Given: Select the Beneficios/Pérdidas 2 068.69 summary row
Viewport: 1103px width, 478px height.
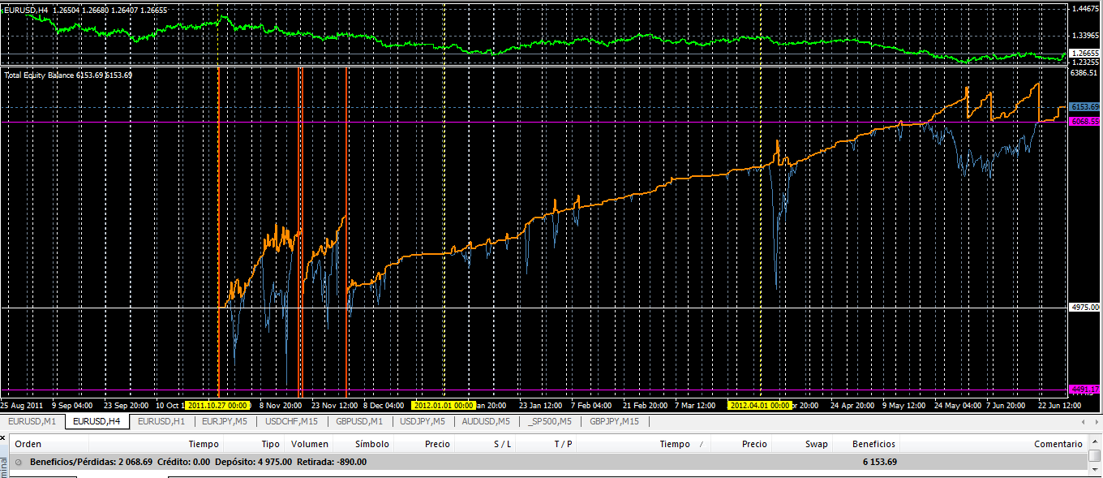Looking at the screenshot, I should click(x=548, y=462).
